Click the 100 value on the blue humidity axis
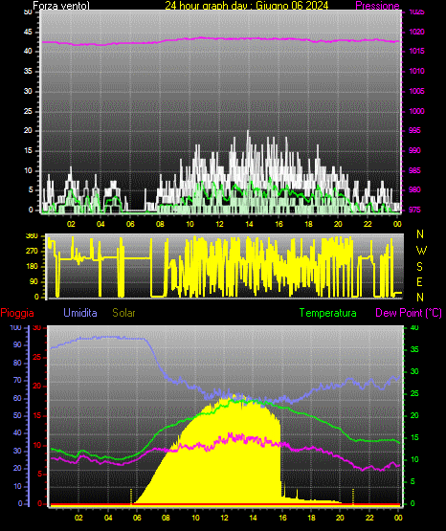 tap(15, 327)
